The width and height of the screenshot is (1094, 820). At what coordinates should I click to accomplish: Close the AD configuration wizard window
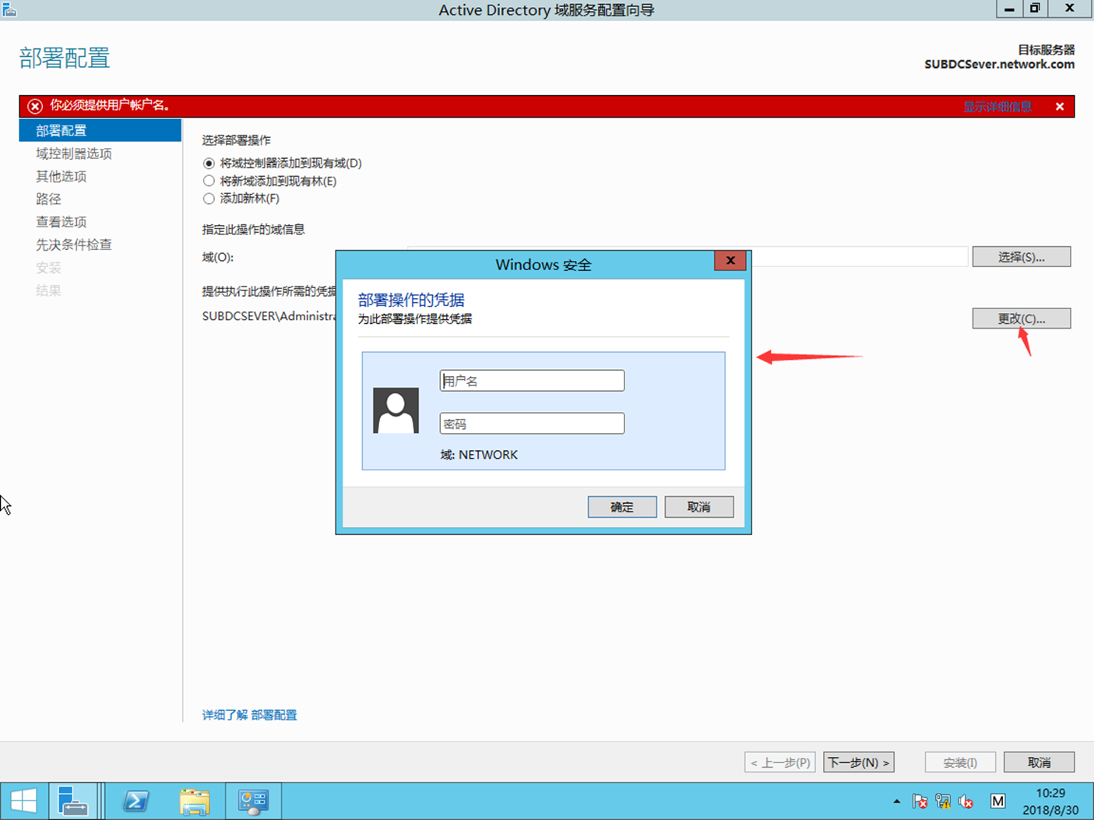pyautogui.click(x=1070, y=9)
